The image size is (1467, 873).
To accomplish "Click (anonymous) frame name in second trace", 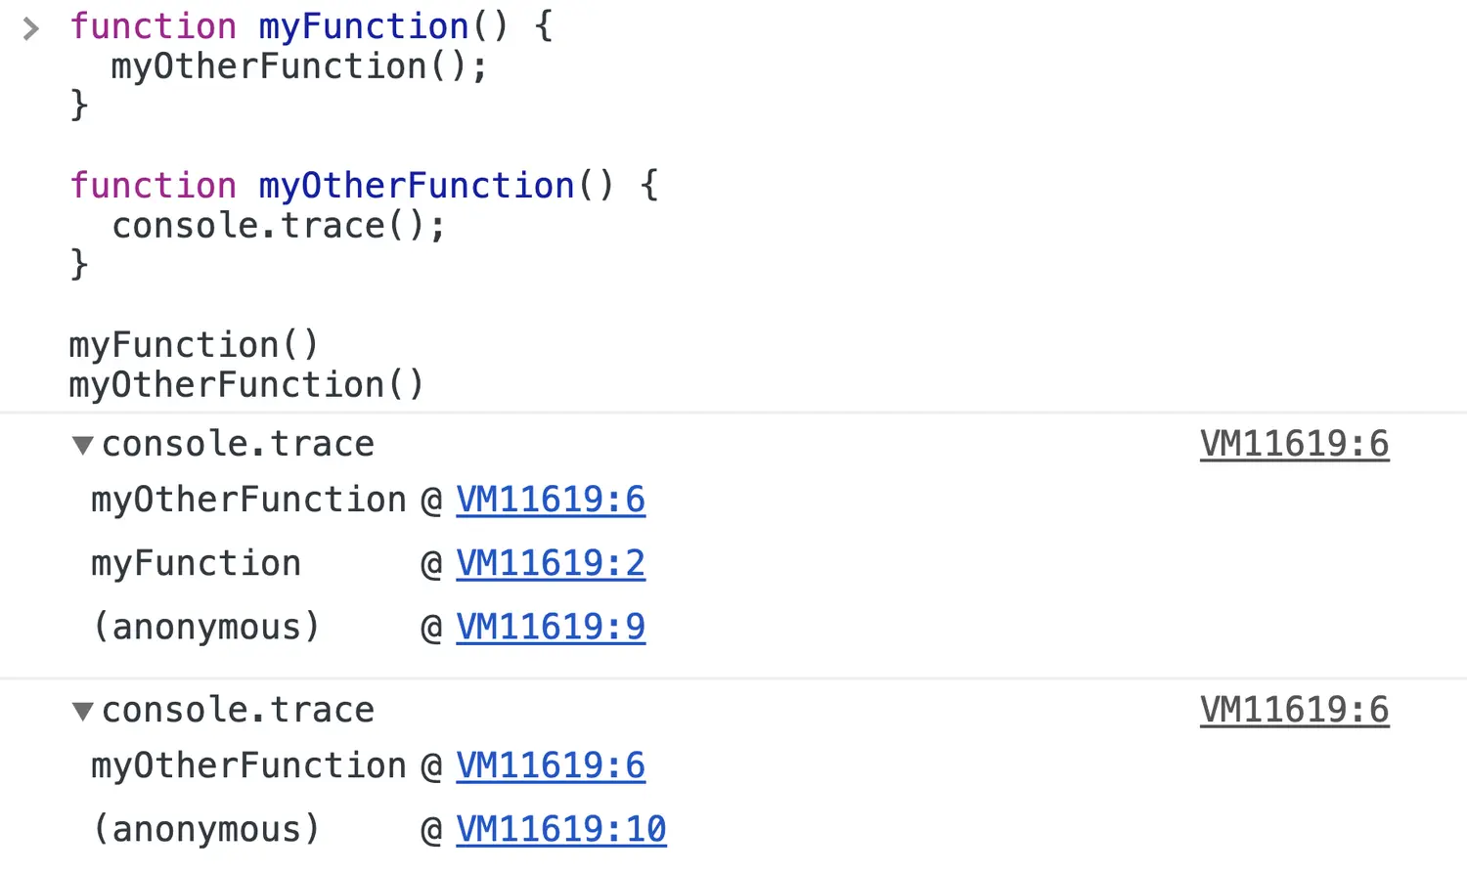I will pos(206,829).
